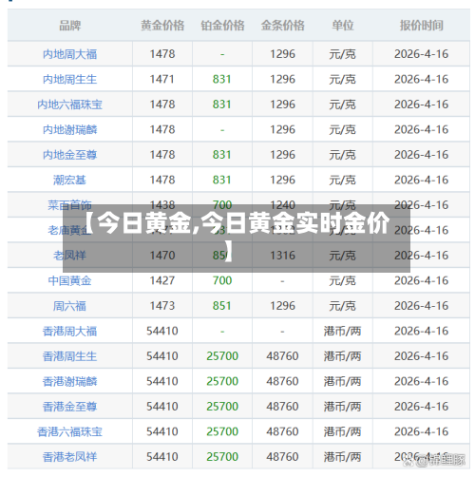Select gold bar price 48760 in 香港谢瑞麟 row
The image size is (475, 477).
click(x=282, y=381)
